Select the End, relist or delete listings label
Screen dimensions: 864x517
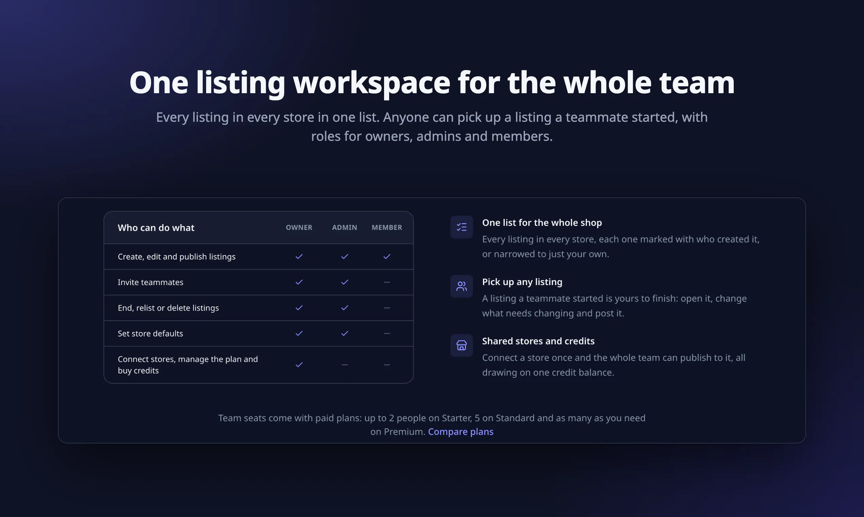point(168,308)
